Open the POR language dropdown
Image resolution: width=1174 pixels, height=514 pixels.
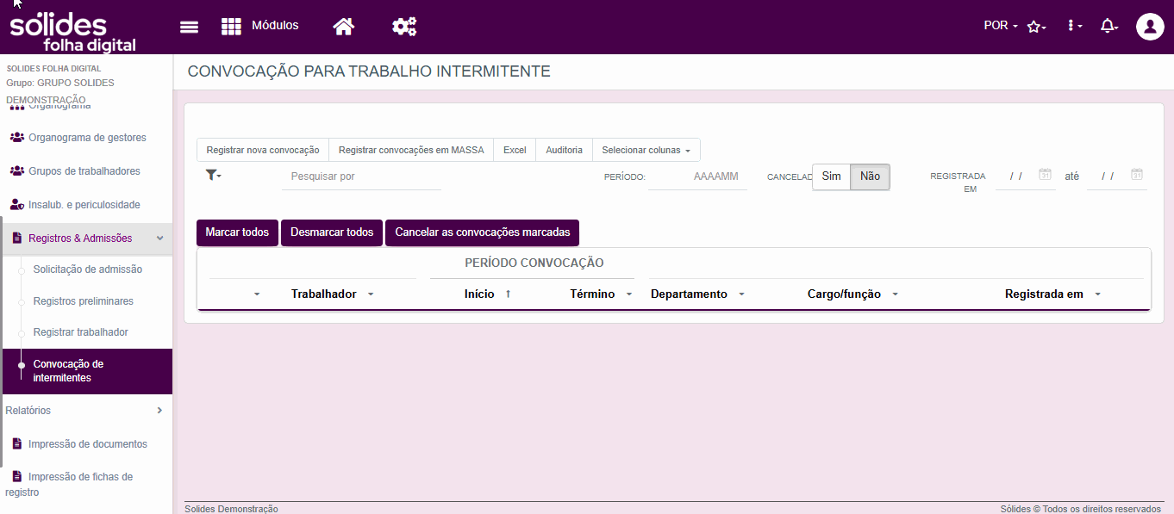coord(1001,26)
